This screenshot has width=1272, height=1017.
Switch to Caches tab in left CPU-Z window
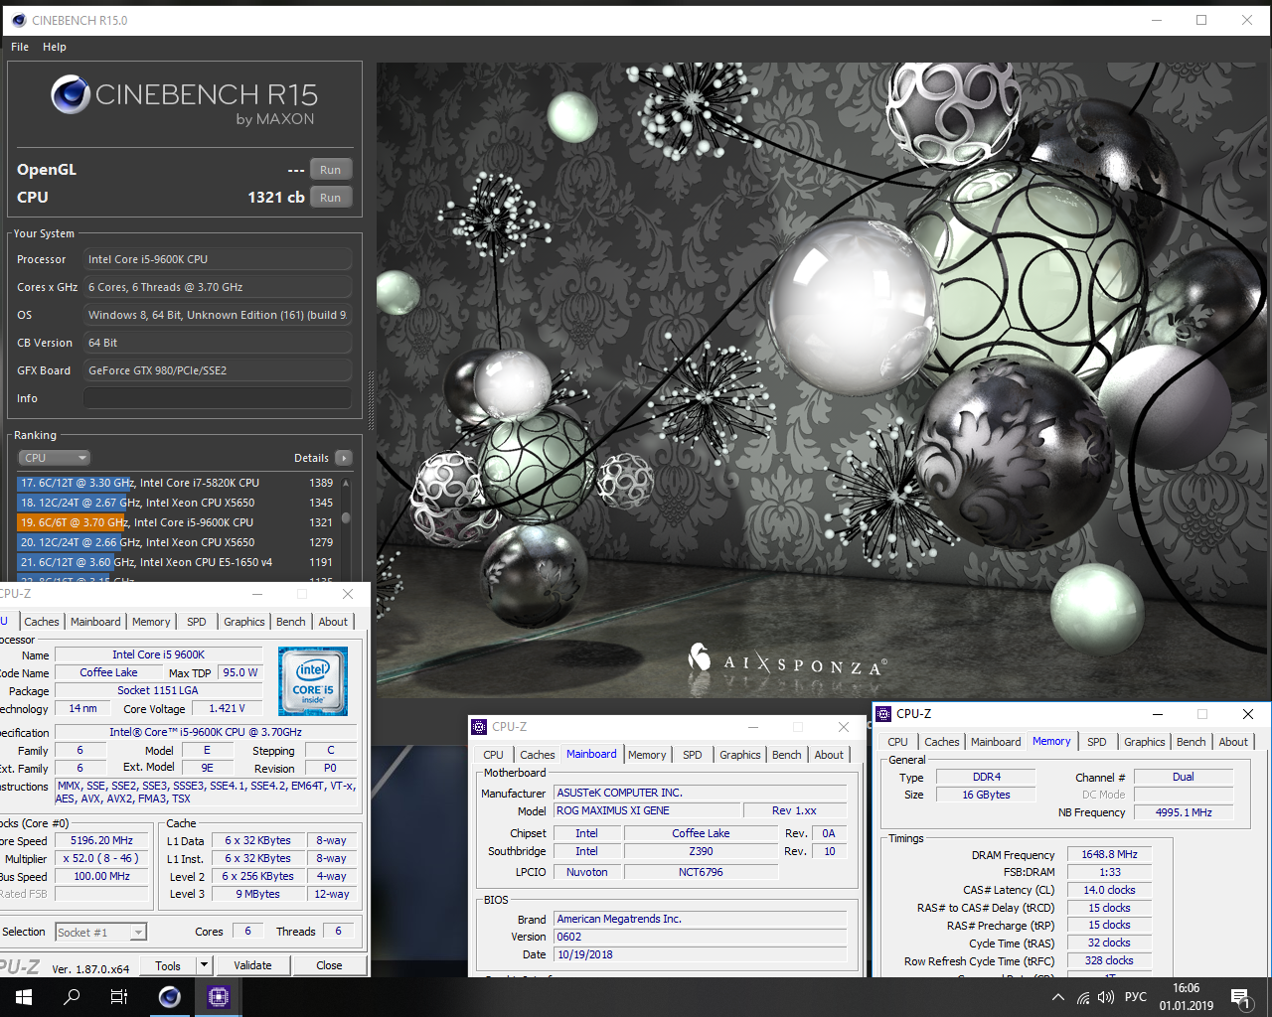[42, 622]
